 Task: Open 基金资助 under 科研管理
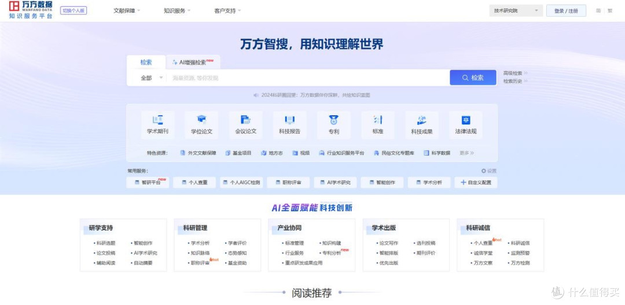pos(237,263)
